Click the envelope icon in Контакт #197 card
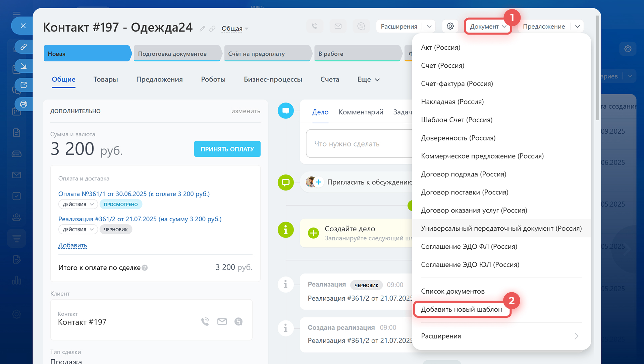The image size is (644, 364). click(222, 321)
